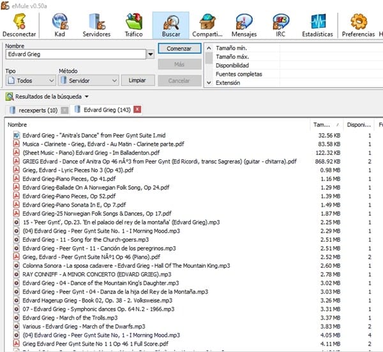Open the Compartidos shared files panel
The width and height of the screenshot is (383, 352).
click(207, 25)
